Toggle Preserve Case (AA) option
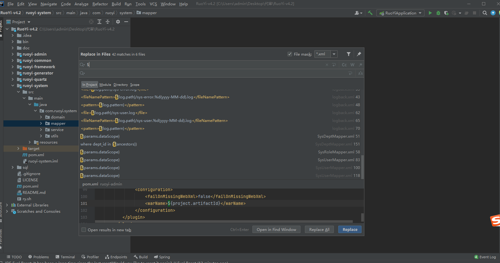This screenshot has width=500, height=263. point(360,73)
